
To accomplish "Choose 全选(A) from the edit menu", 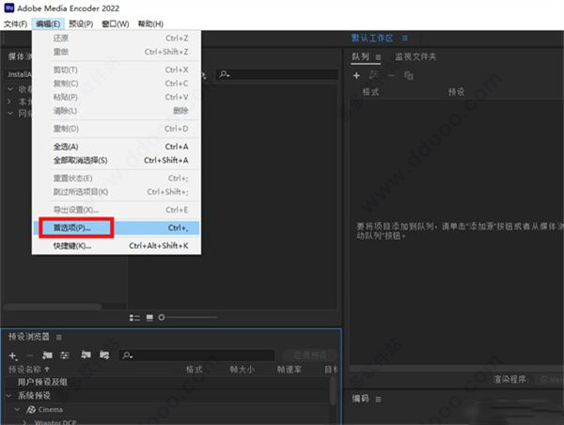I will click(117, 147).
